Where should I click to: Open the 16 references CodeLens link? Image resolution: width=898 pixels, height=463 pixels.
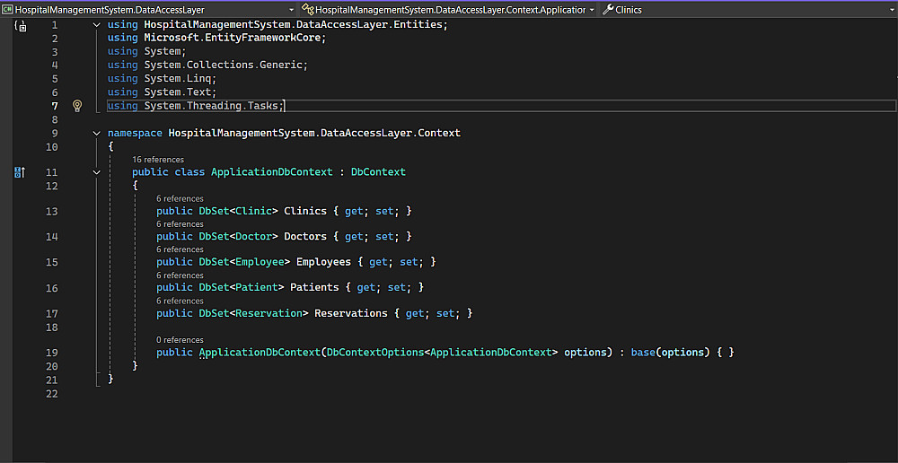point(158,160)
